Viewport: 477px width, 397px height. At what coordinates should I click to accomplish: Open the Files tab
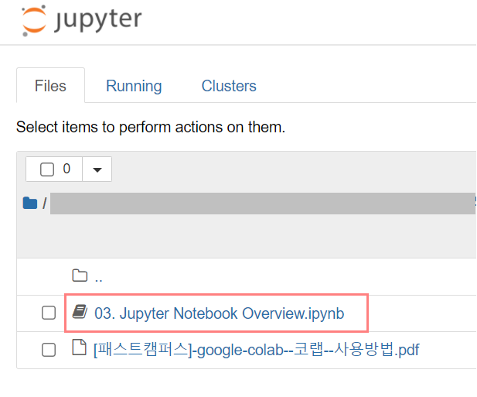click(50, 86)
